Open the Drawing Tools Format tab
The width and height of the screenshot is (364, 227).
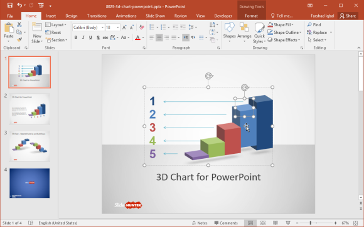(x=252, y=16)
